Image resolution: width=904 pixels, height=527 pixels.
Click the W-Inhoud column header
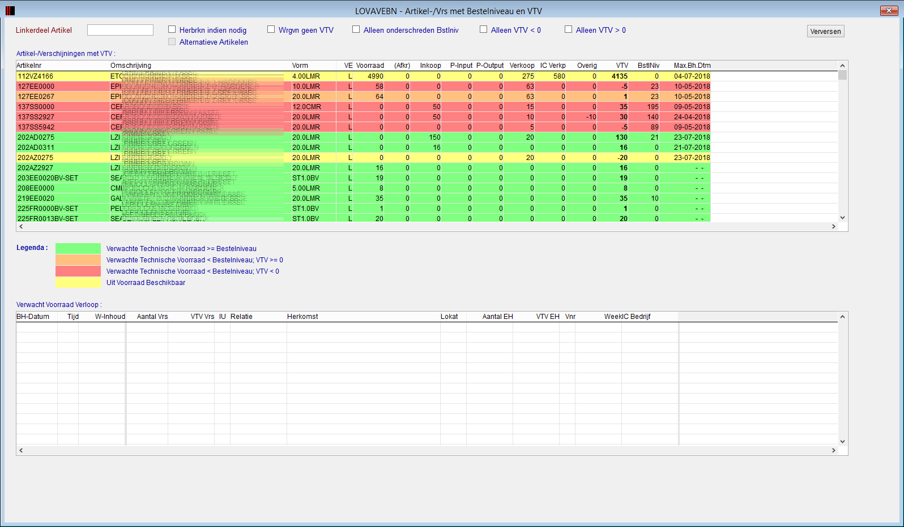tap(110, 317)
